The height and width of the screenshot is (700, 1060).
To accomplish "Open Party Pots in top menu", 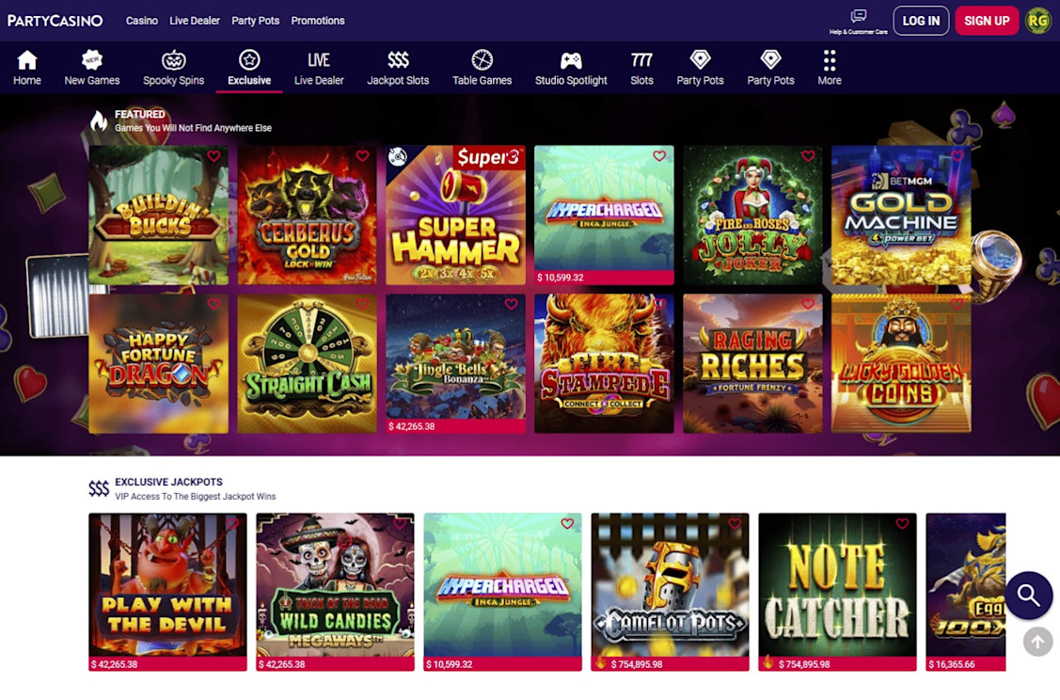I will (x=255, y=21).
